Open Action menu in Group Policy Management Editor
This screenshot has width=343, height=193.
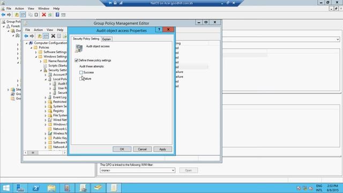[38, 30]
